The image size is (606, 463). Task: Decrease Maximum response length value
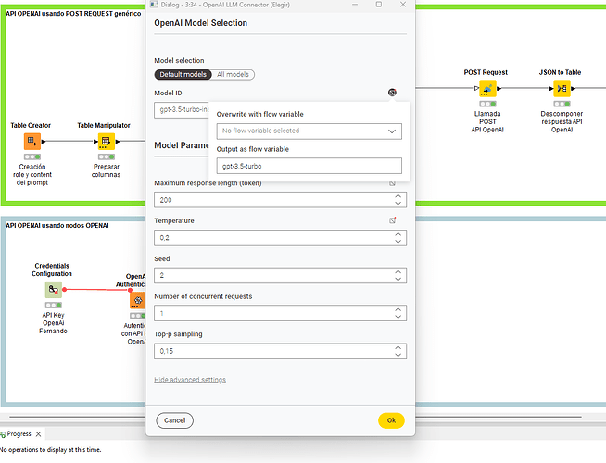pos(398,204)
